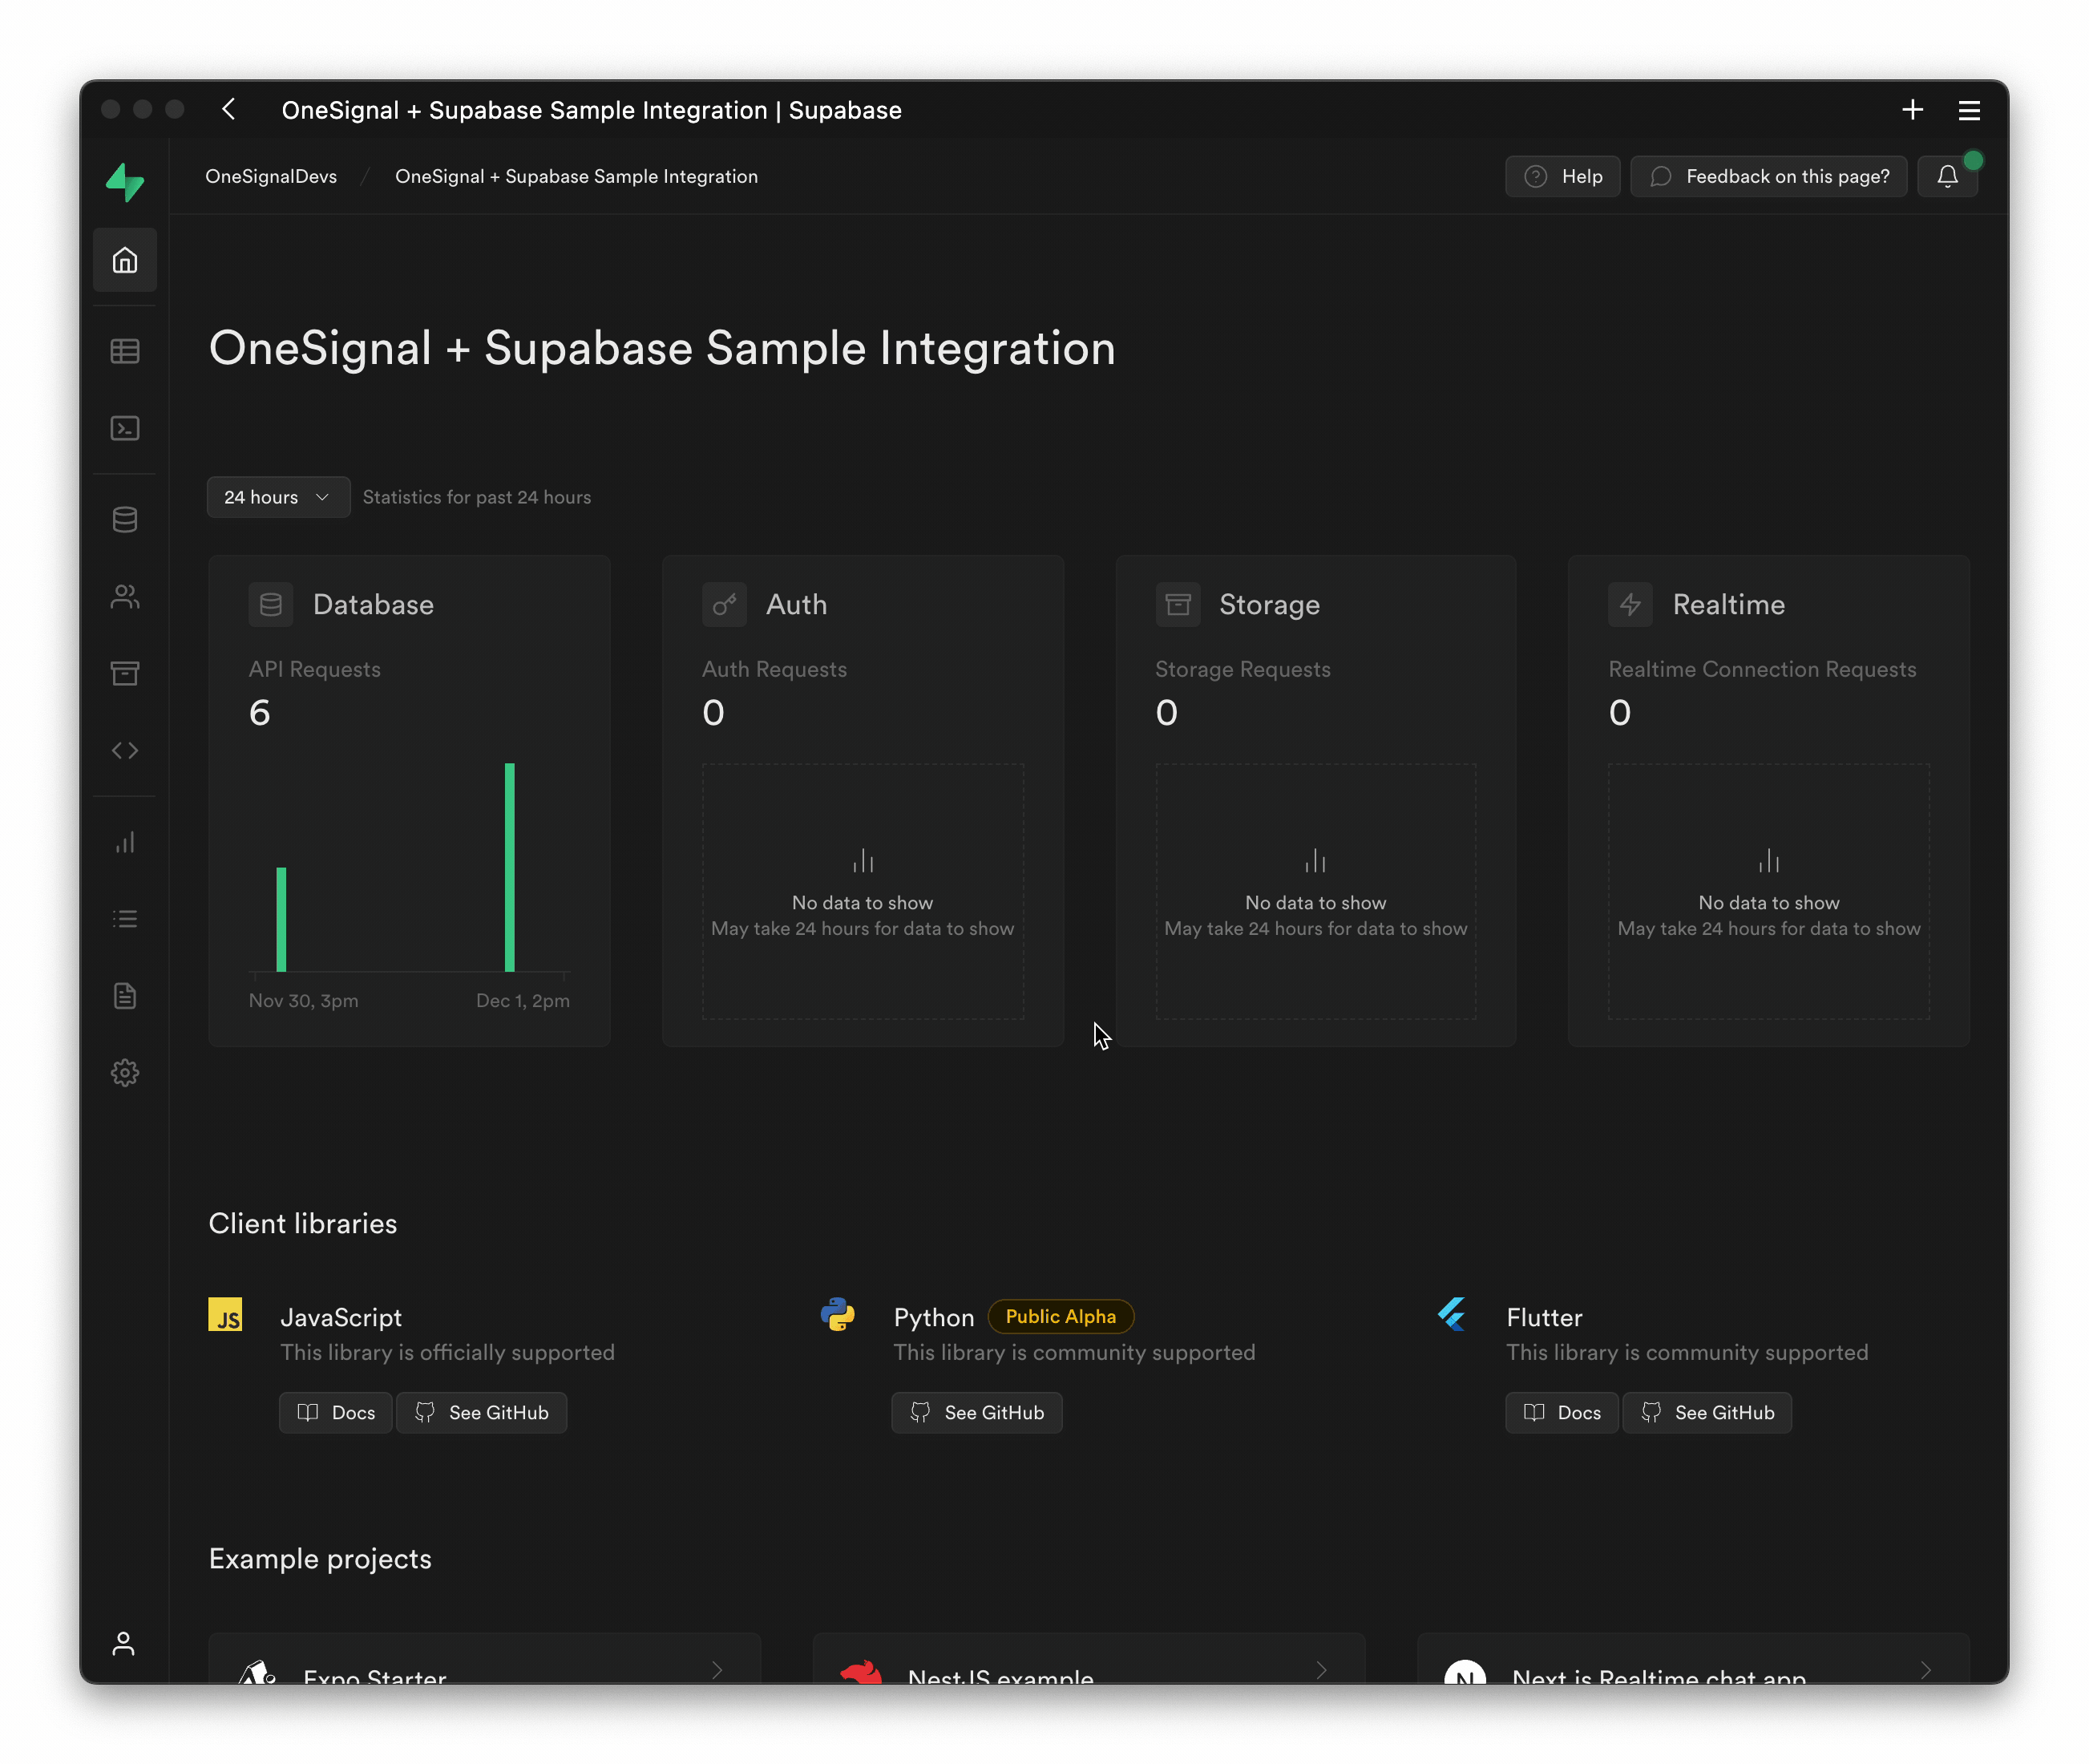Click the Storage card archive icon
The height and width of the screenshot is (1764, 2089).
(1178, 605)
